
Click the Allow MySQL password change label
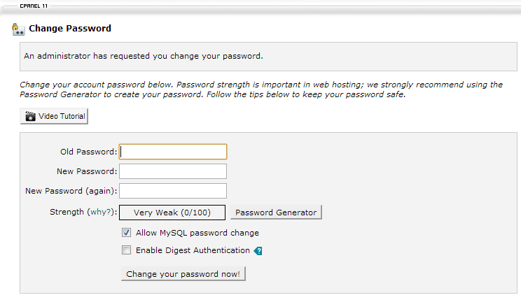[197, 233]
